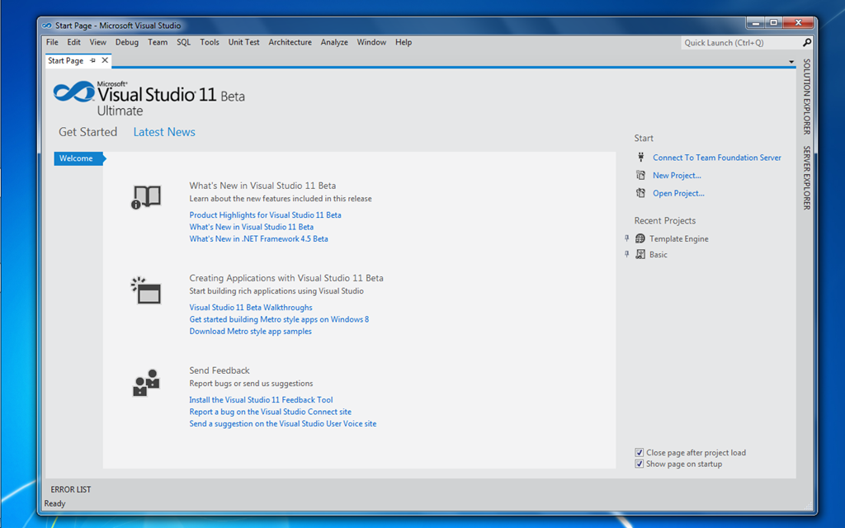The height and width of the screenshot is (528, 845).
Task: Click the Connect To Team Foundation Server plug icon
Action: pyautogui.click(x=640, y=157)
